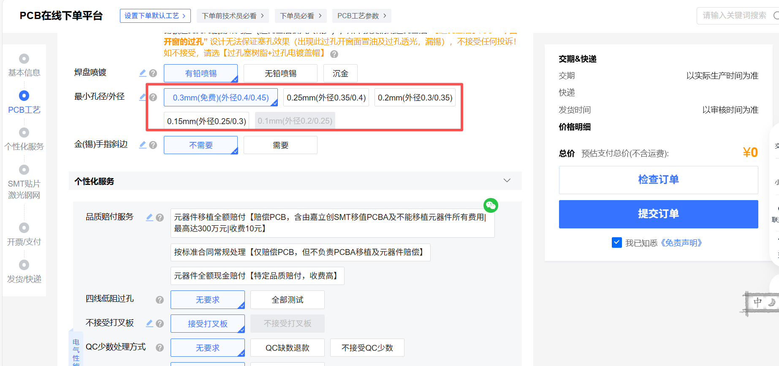This screenshot has height=366, width=779.
Task: Click help question icon beside 焊盘喷镀
Action: coord(153,73)
